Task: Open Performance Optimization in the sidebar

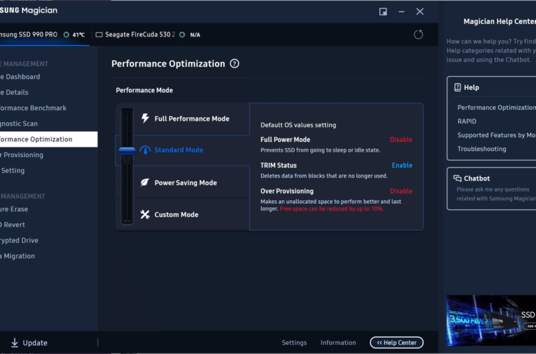Action: 49,139
